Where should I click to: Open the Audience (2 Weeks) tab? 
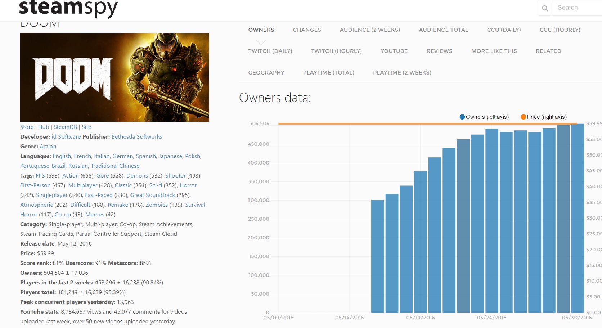coord(370,30)
